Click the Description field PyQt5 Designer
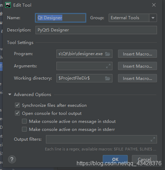 tap(96, 30)
